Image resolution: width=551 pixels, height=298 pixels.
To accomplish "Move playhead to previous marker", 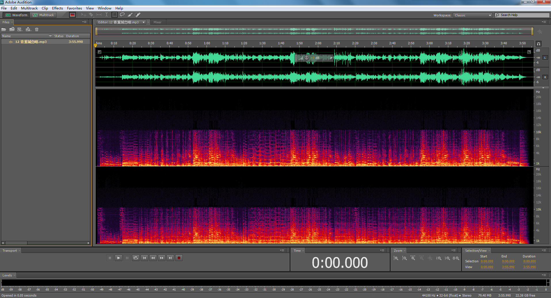I will click(144, 258).
